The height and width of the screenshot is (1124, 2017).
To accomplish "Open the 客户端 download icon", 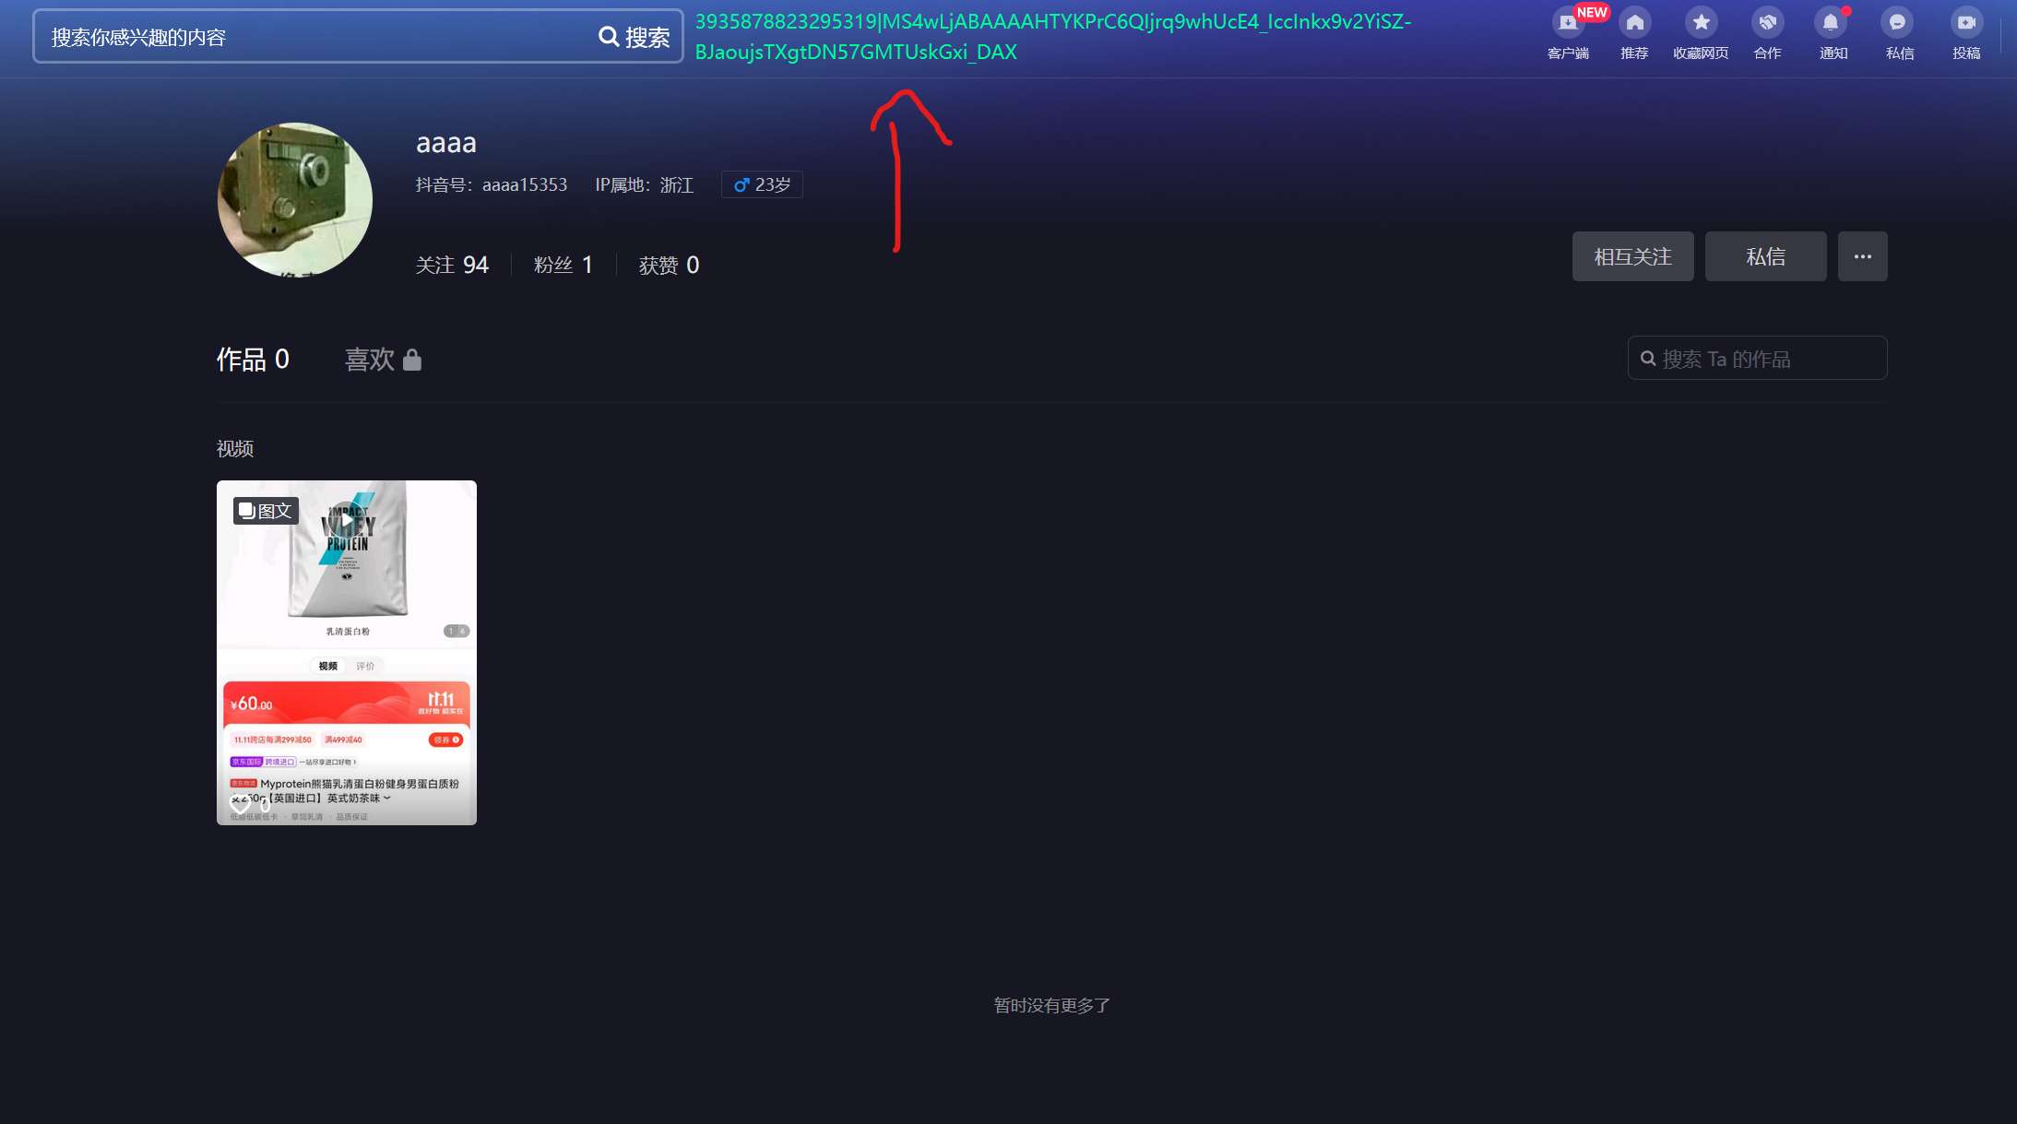I will tap(1567, 24).
